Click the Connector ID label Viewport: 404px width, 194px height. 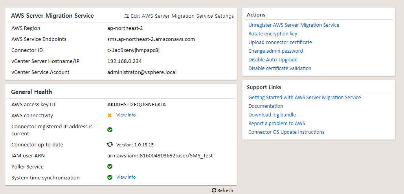point(27,50)
